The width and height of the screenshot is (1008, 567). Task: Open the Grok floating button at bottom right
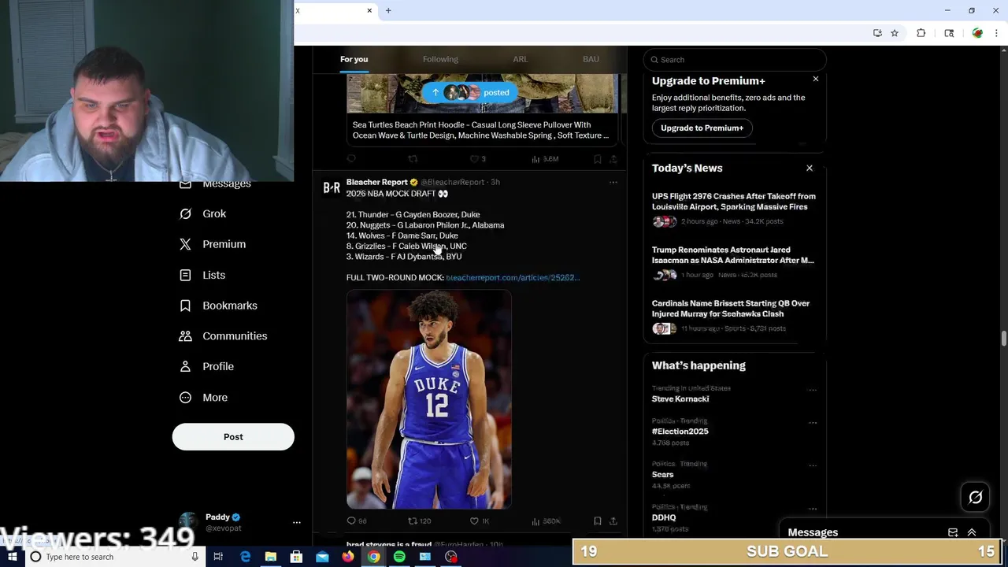tap(976, 497)
